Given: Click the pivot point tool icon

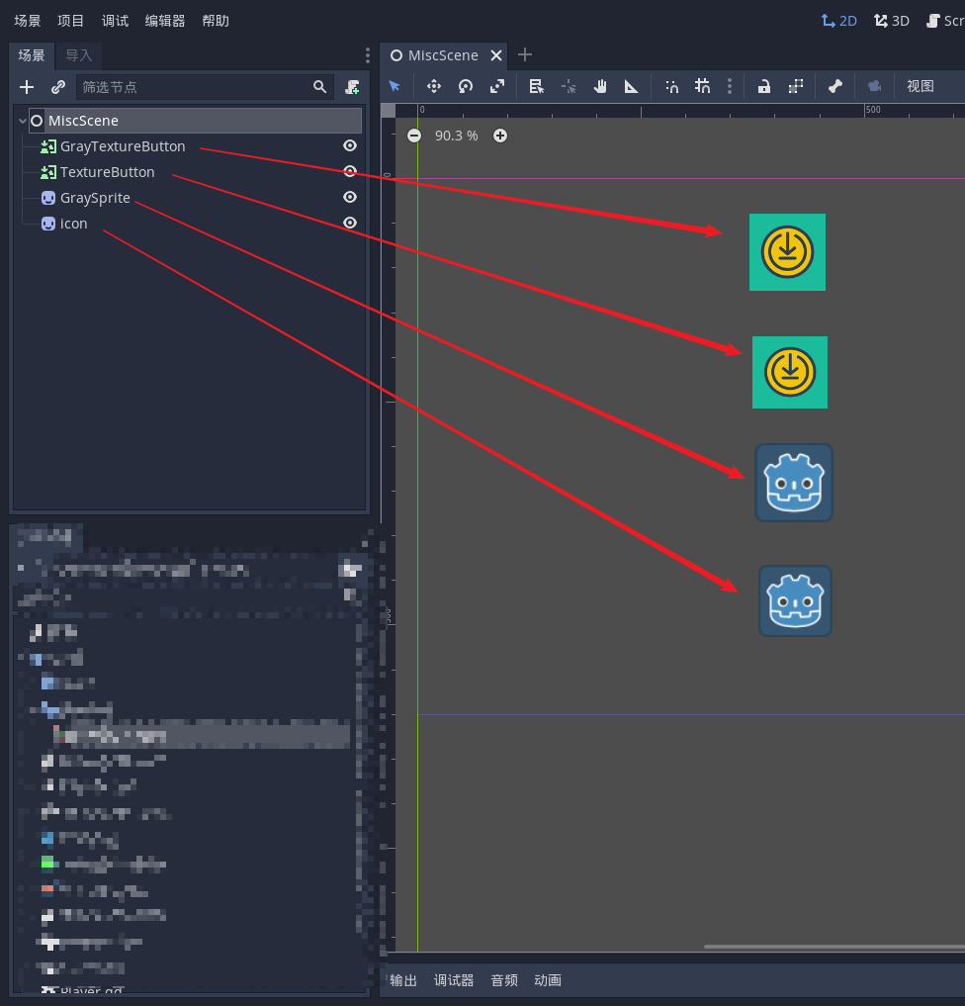Looking at the screenshot, I should click(569, 87).
